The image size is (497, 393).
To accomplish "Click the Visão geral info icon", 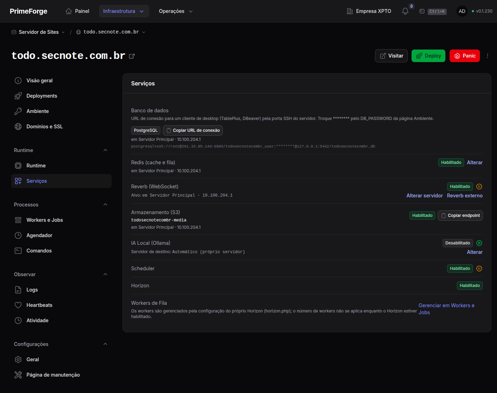I will coord(18,81).
